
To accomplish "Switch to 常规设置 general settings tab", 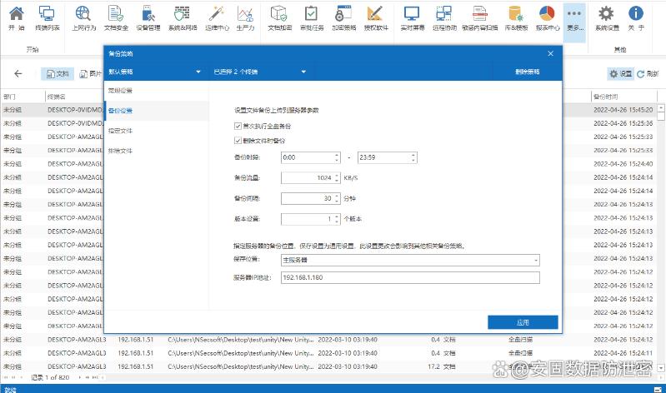I will coord(120,90).
